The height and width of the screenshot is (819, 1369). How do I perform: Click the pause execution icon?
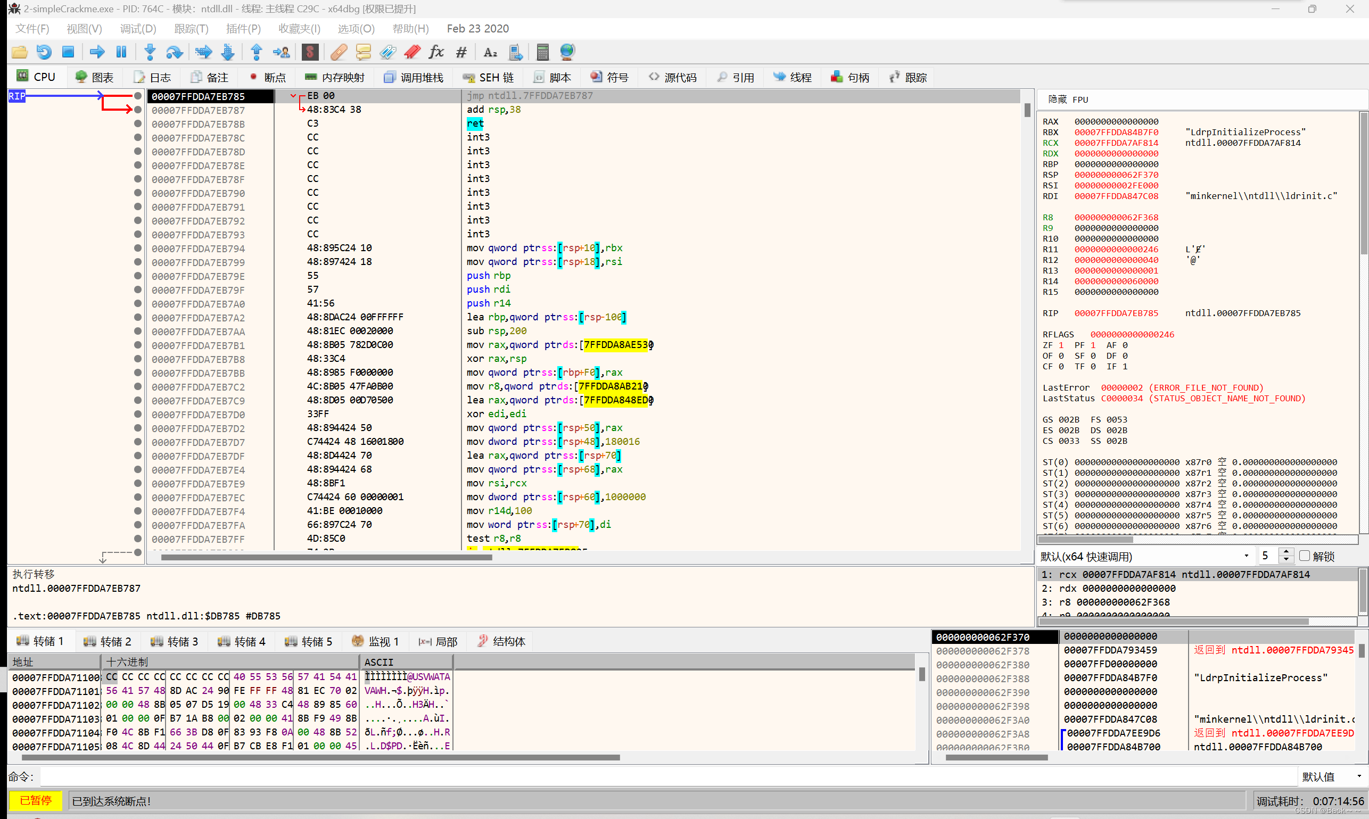121,52
